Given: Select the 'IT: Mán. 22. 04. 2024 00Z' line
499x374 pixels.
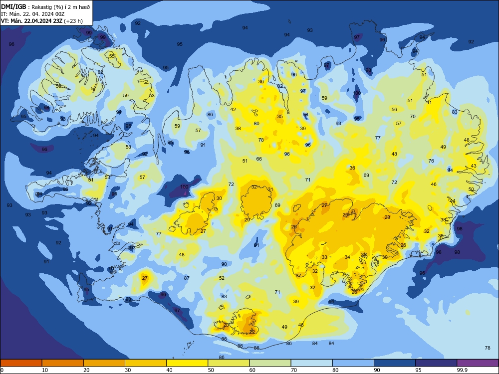Looking at the screenshot, I should 33,14.
